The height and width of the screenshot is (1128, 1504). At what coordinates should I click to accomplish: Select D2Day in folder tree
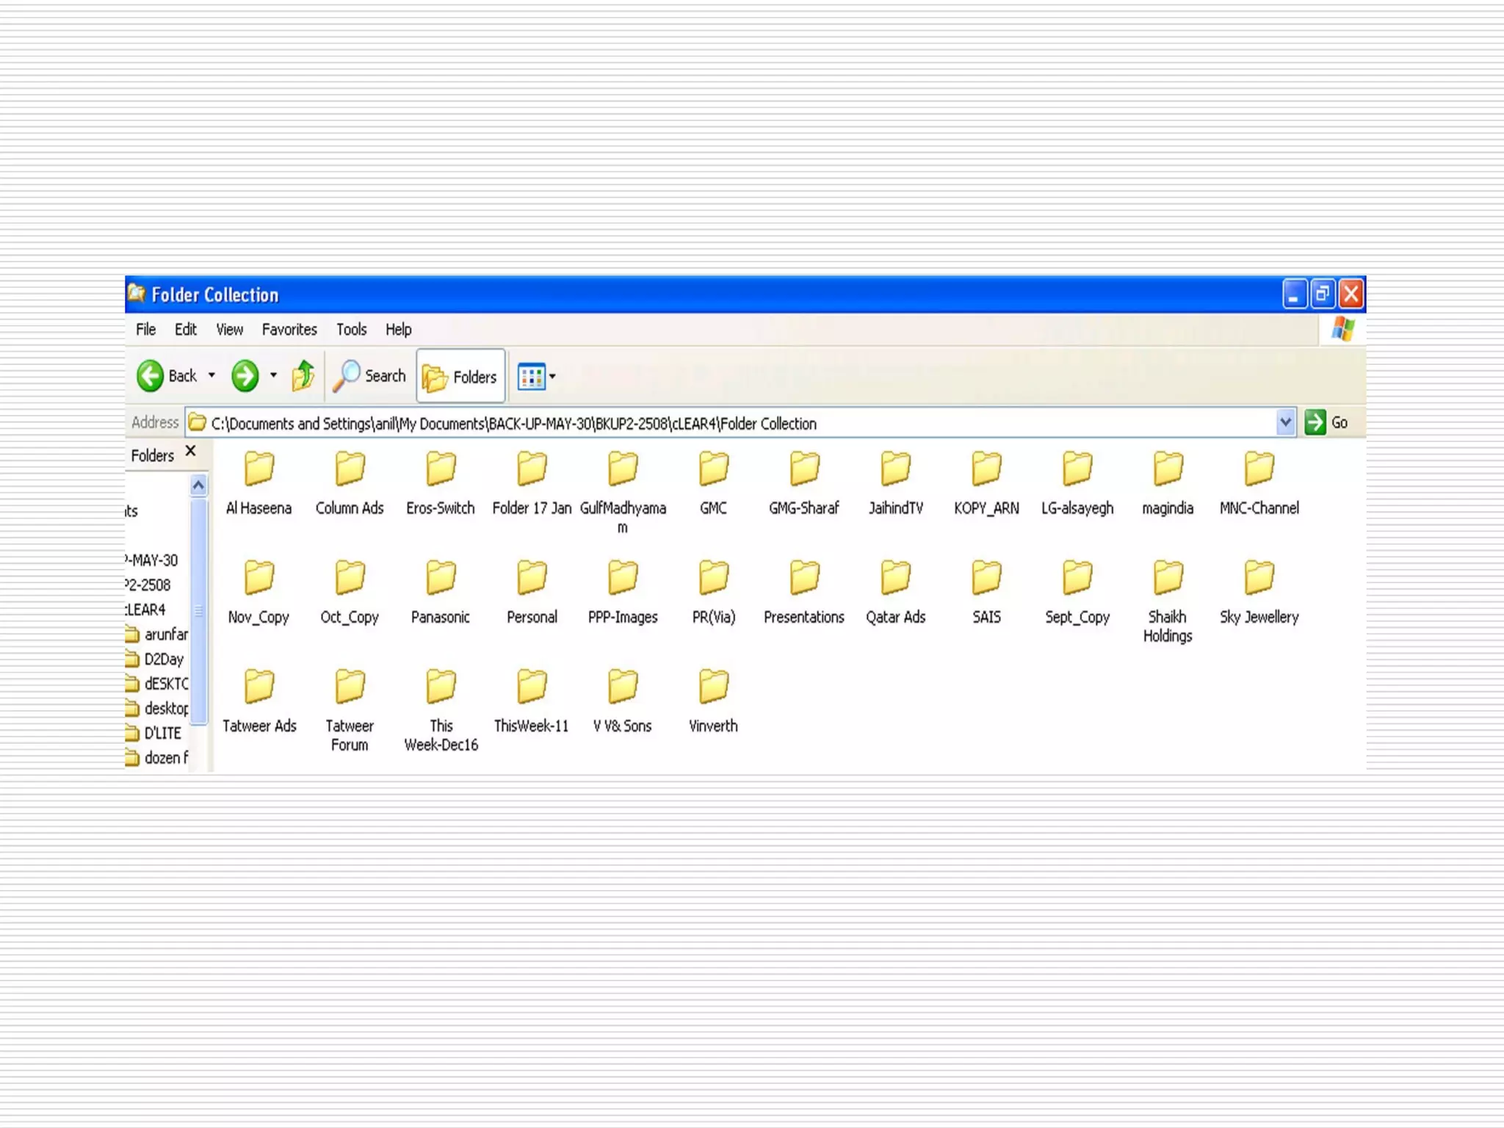click(163, 659)
